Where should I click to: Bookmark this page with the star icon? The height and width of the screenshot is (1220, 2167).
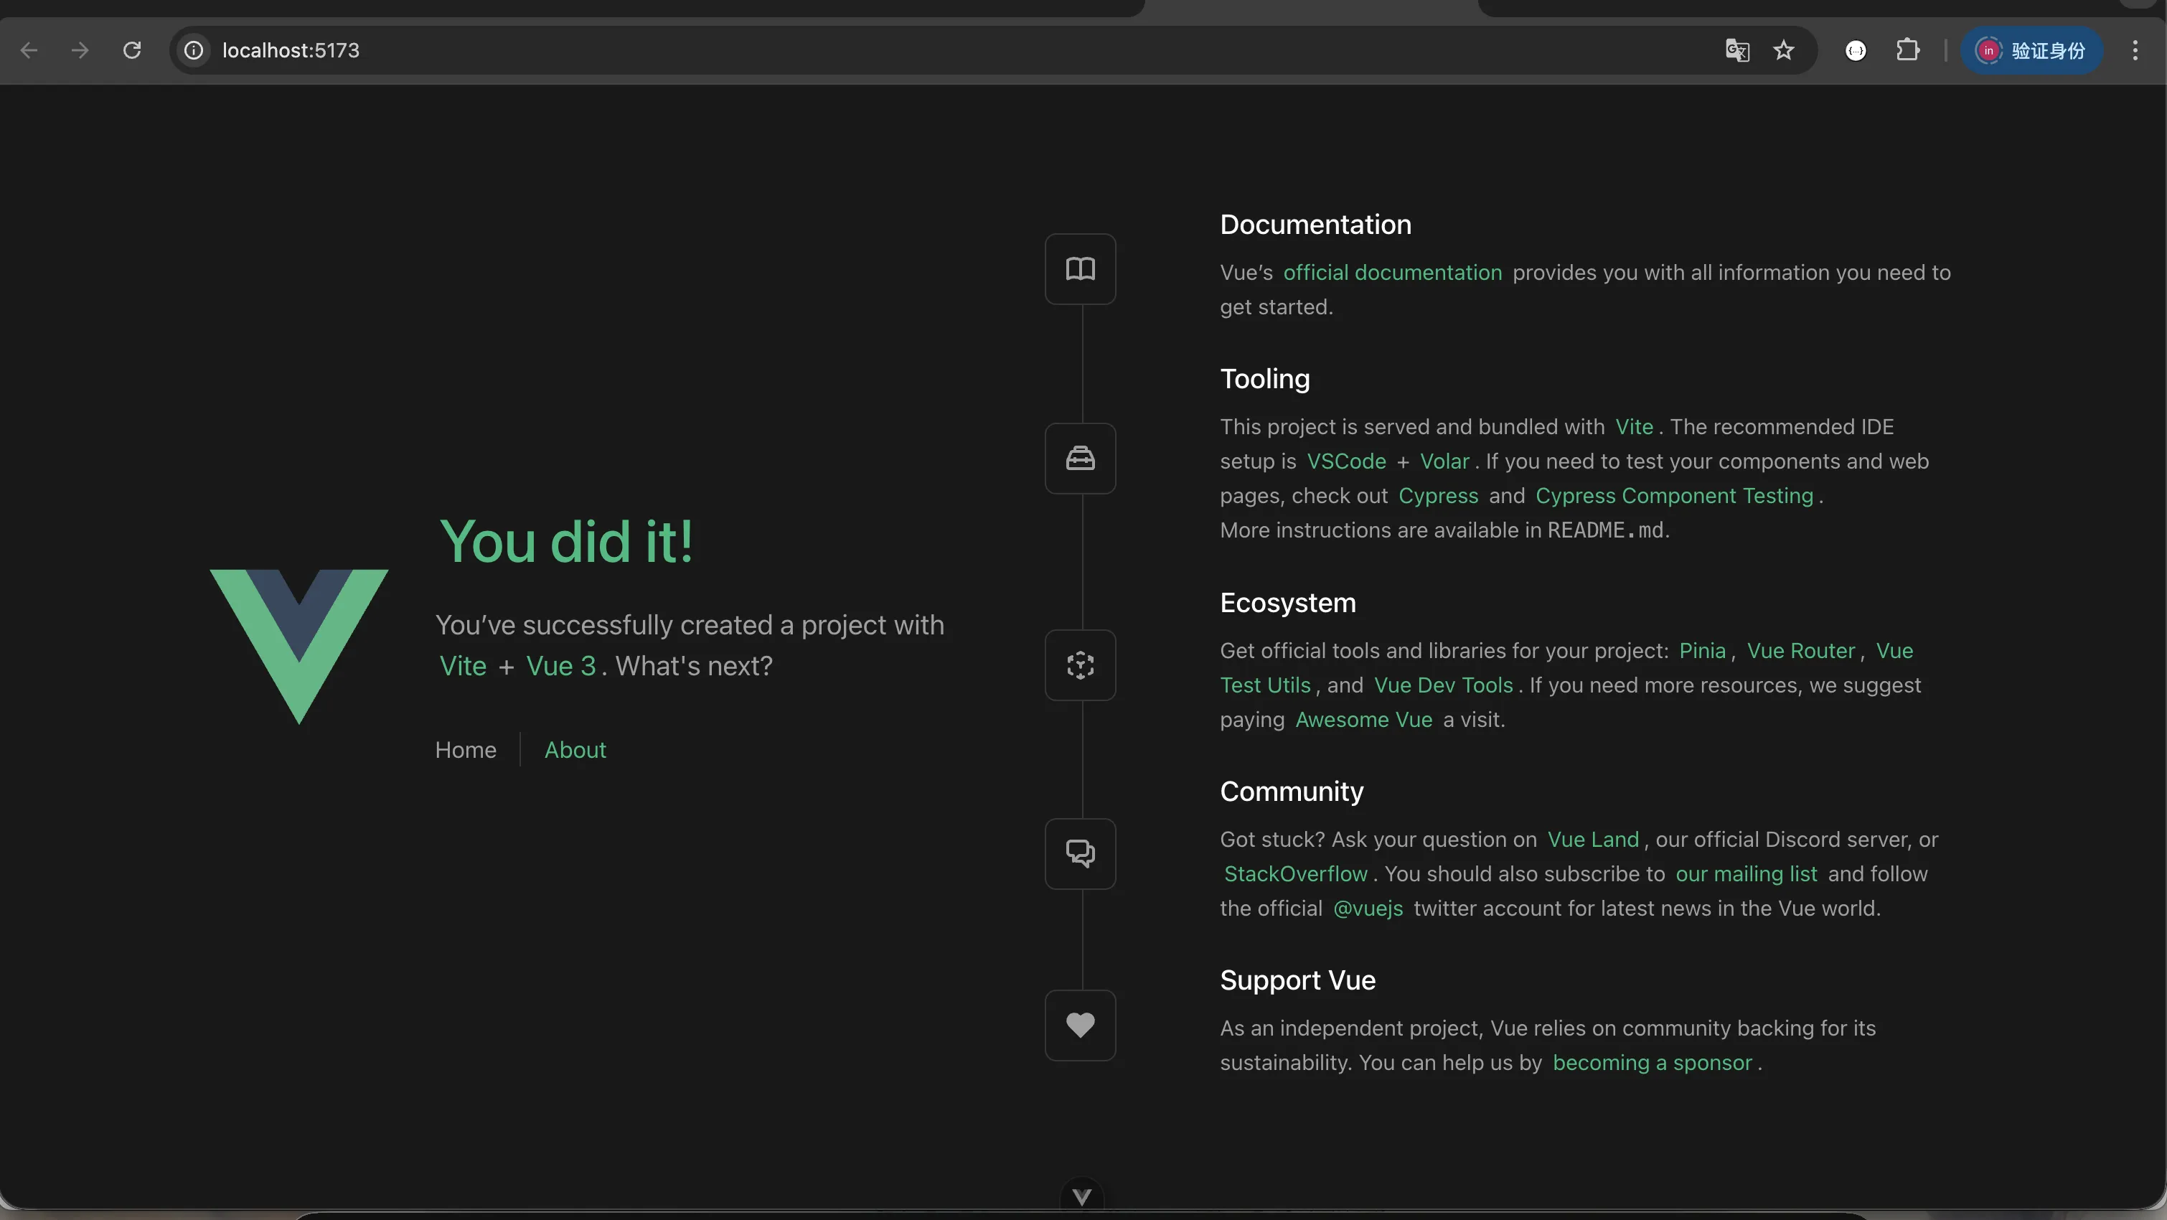1783,50
